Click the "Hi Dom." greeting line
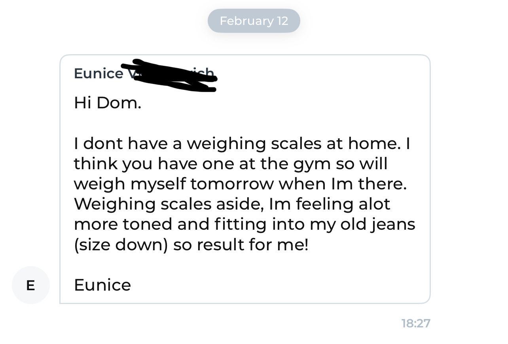This screenshot has width=508, height=344. click(x=107, y=104)
